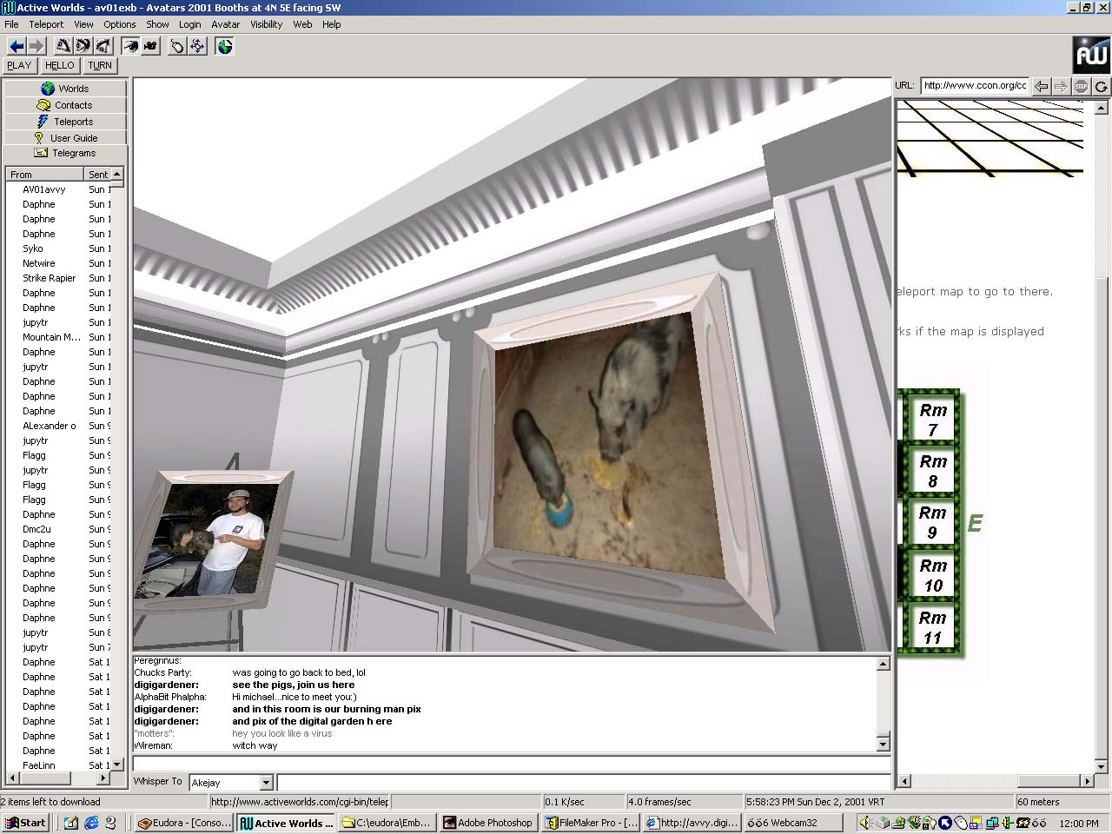Open the Teleport menu
Image resolution: width=1112 pixels, height=834 pixels.
click(46, 24)
